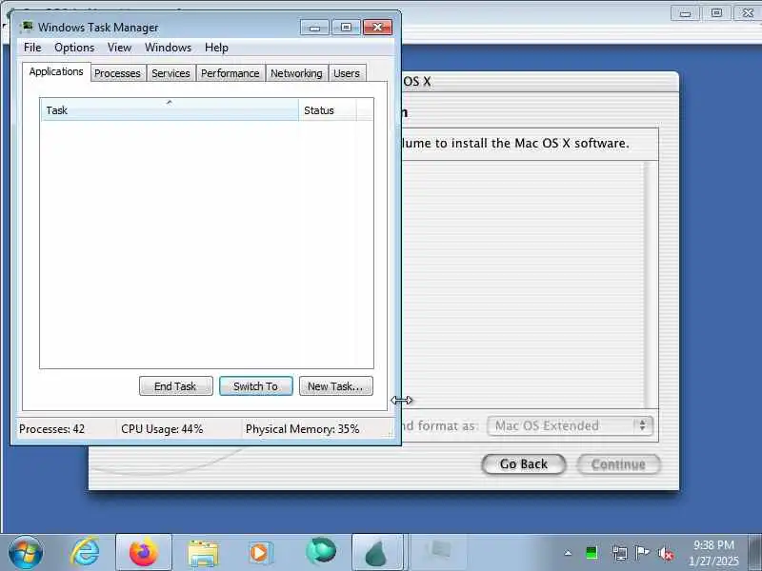Sort by the Task column header
The width and height of the screenshot is (762, 571).
coord(170,110)
